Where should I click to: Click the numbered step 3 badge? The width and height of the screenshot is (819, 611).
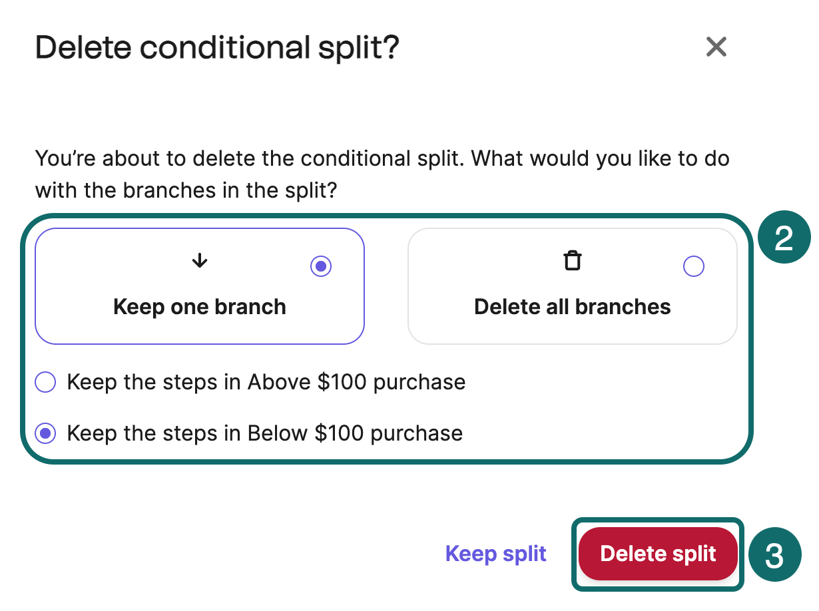click(774, 556)
